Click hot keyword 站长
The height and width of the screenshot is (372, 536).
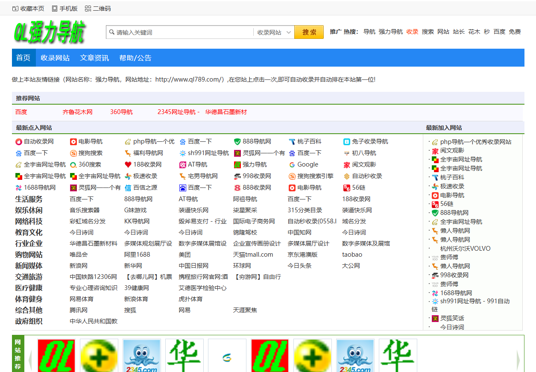tap(459, 32)
